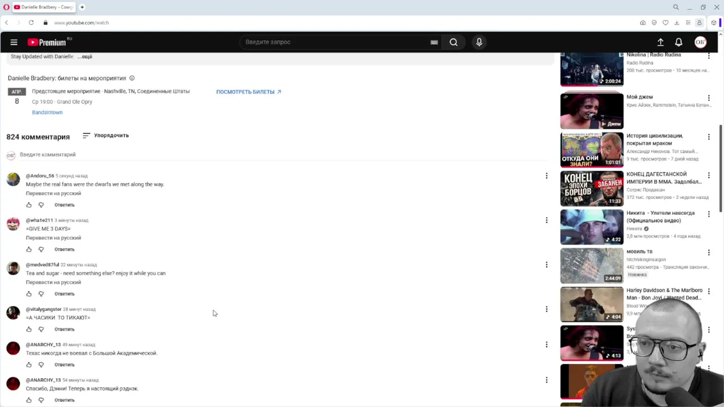Dislike the Tea and sugar comment
The width and height of the screenshot is (724, 407).
(41, 294)
